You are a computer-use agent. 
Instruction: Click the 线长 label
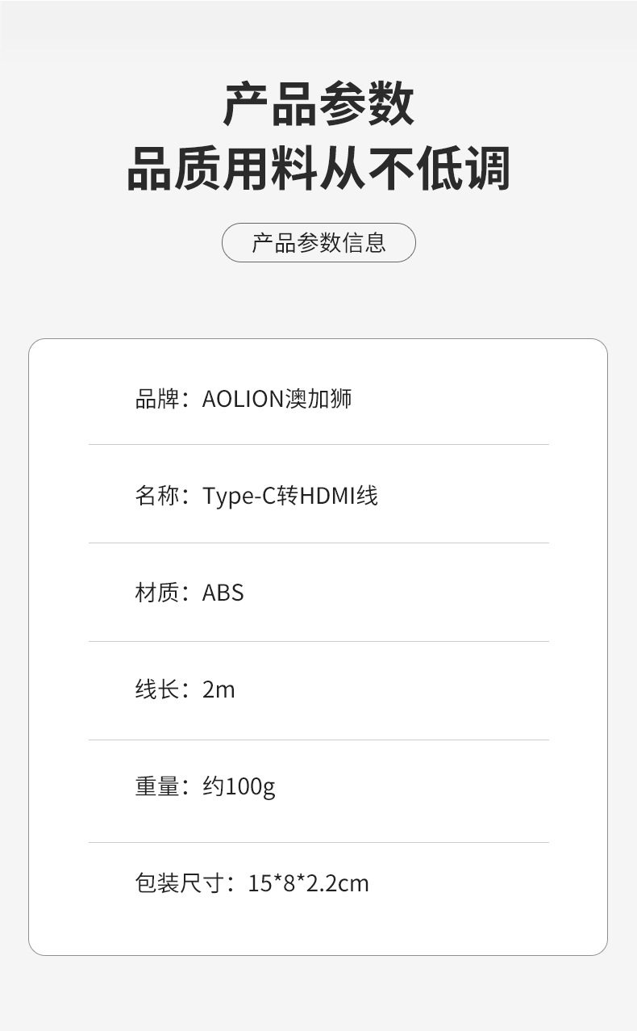coord(156,689)
